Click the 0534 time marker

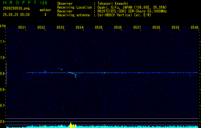click(80, 27)
